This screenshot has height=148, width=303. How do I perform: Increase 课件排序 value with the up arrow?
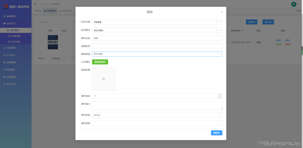click(x=220, y=95)
